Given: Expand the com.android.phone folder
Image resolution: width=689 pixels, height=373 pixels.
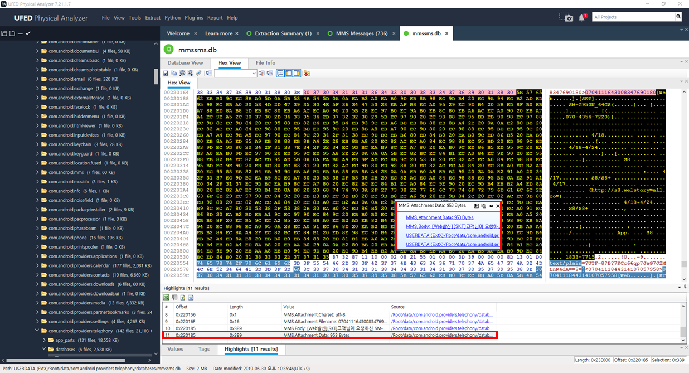Looking at the screenshot, I should (37, 238).
